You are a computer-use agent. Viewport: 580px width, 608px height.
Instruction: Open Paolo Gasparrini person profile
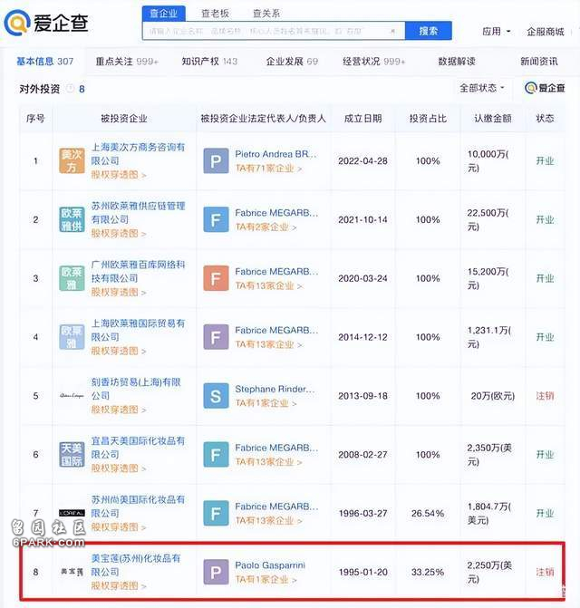[x=270, y=565]
